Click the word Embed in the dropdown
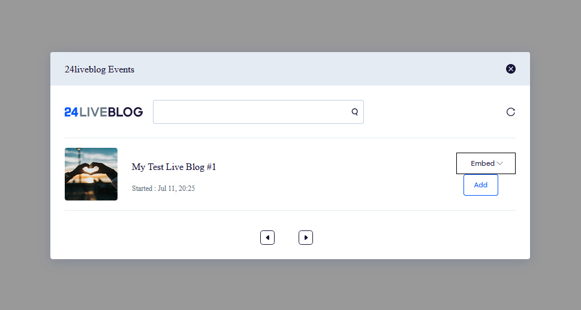The width and height of the screenshot is (581, 310). (483, 163)
